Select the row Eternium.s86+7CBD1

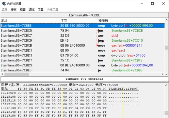[x=83, y=50]
